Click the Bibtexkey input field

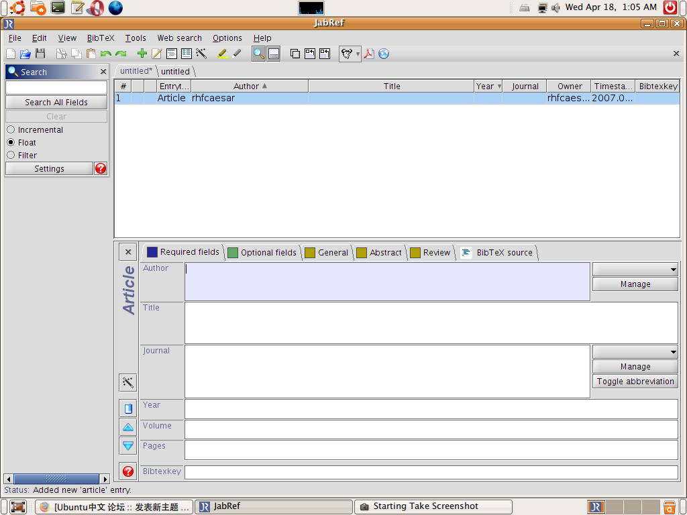point(431,472)
